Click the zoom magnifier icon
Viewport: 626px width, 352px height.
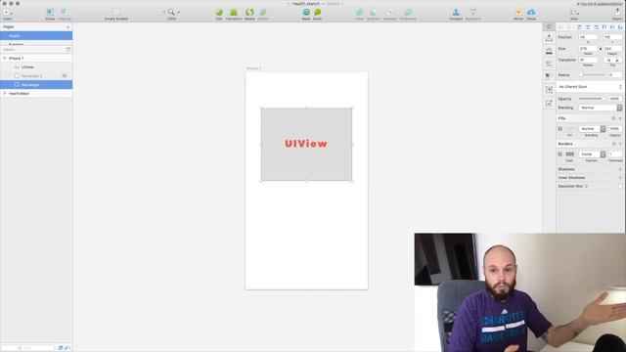click(171, 12)
